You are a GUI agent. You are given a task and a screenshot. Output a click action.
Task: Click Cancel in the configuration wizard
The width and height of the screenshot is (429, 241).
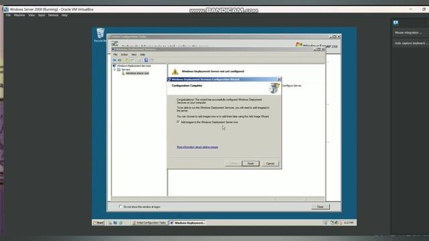(270, 163)
